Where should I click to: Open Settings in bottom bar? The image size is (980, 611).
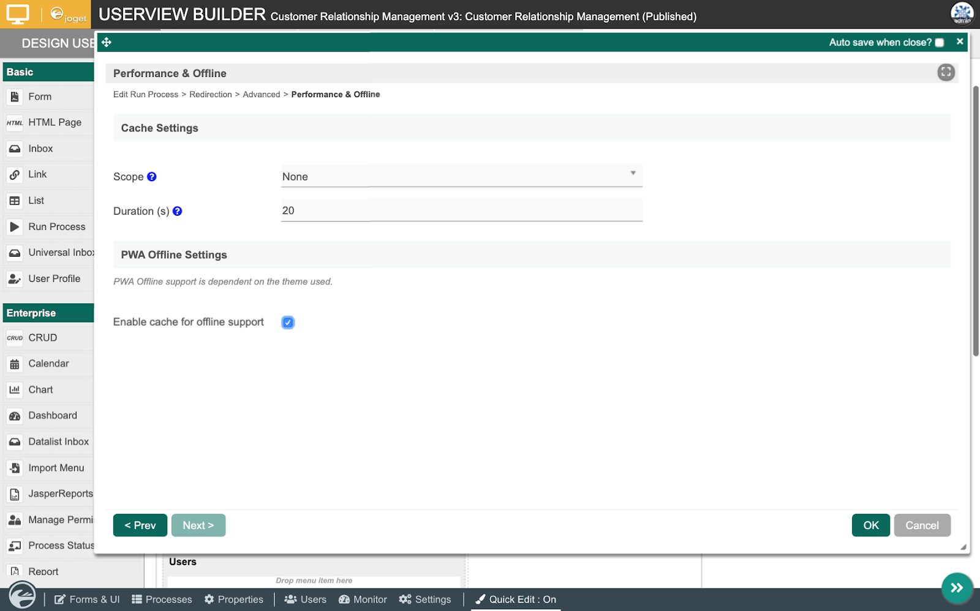425,599
